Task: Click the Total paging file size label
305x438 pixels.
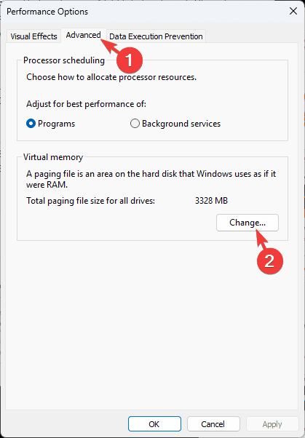Action: click(x=90, y=201)
